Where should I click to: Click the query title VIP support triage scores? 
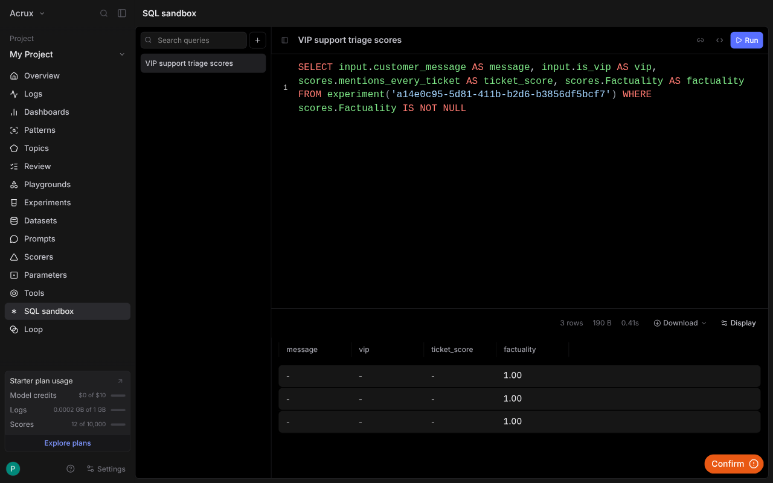(x=350, y=40)
